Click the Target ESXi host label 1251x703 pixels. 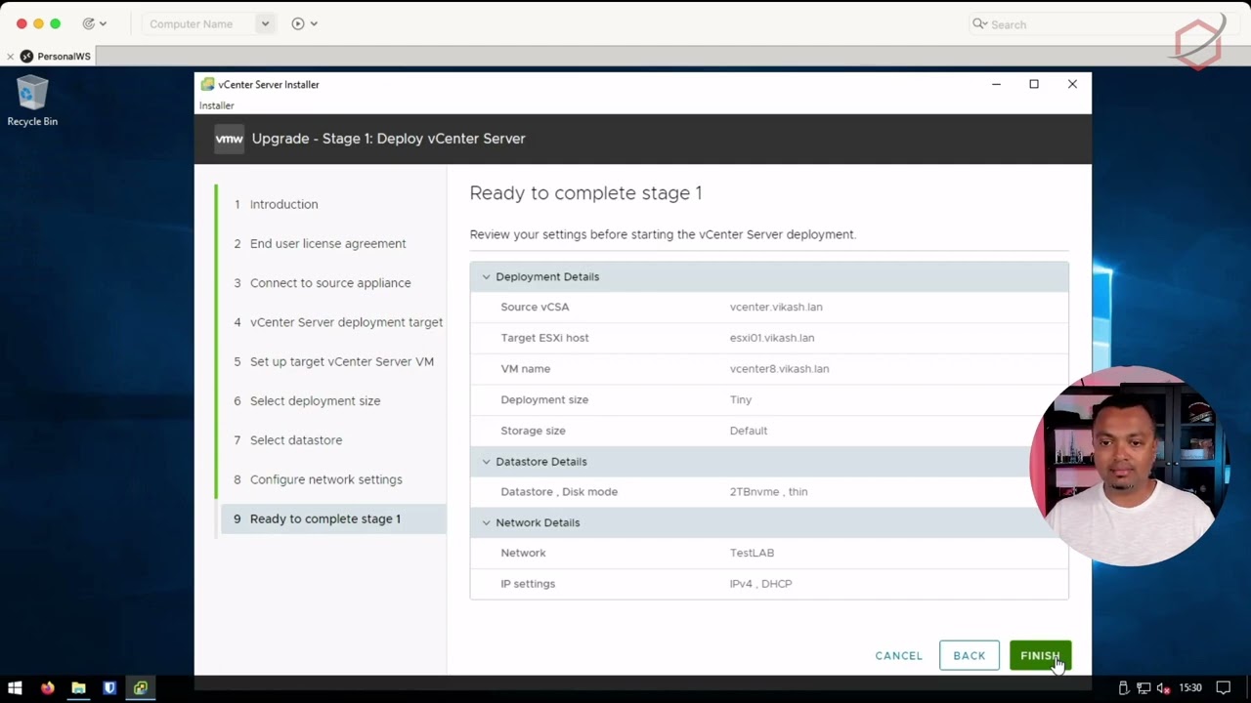[544, 338]
